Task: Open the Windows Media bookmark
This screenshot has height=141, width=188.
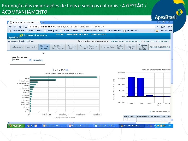Action: (131, 31)
